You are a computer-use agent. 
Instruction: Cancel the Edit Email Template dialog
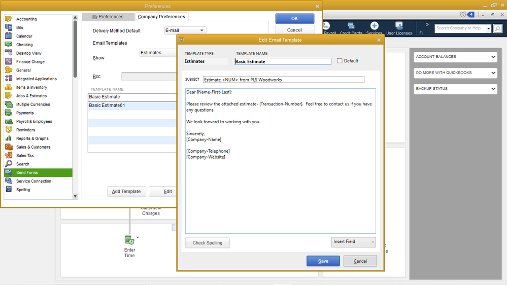coord(360,261)
